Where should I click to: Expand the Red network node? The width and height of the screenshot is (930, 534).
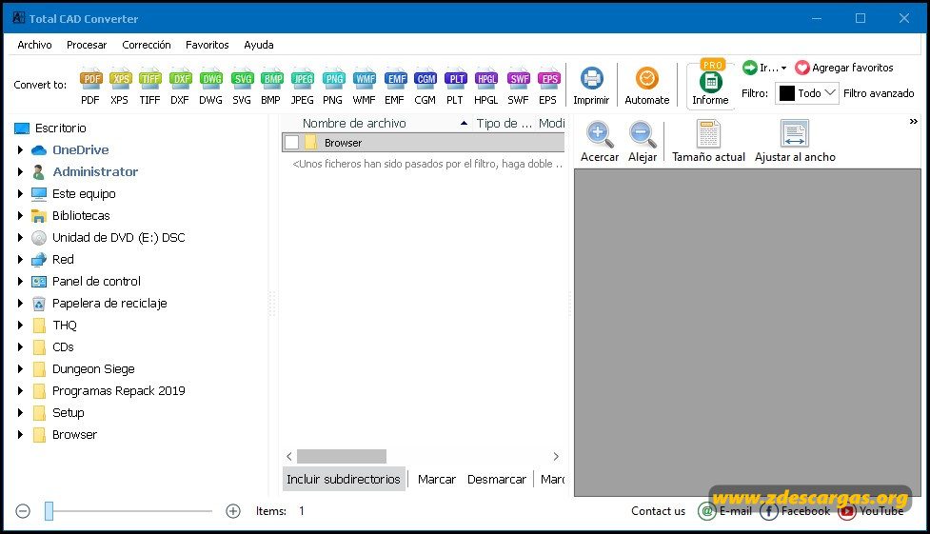tap(20, 260)
